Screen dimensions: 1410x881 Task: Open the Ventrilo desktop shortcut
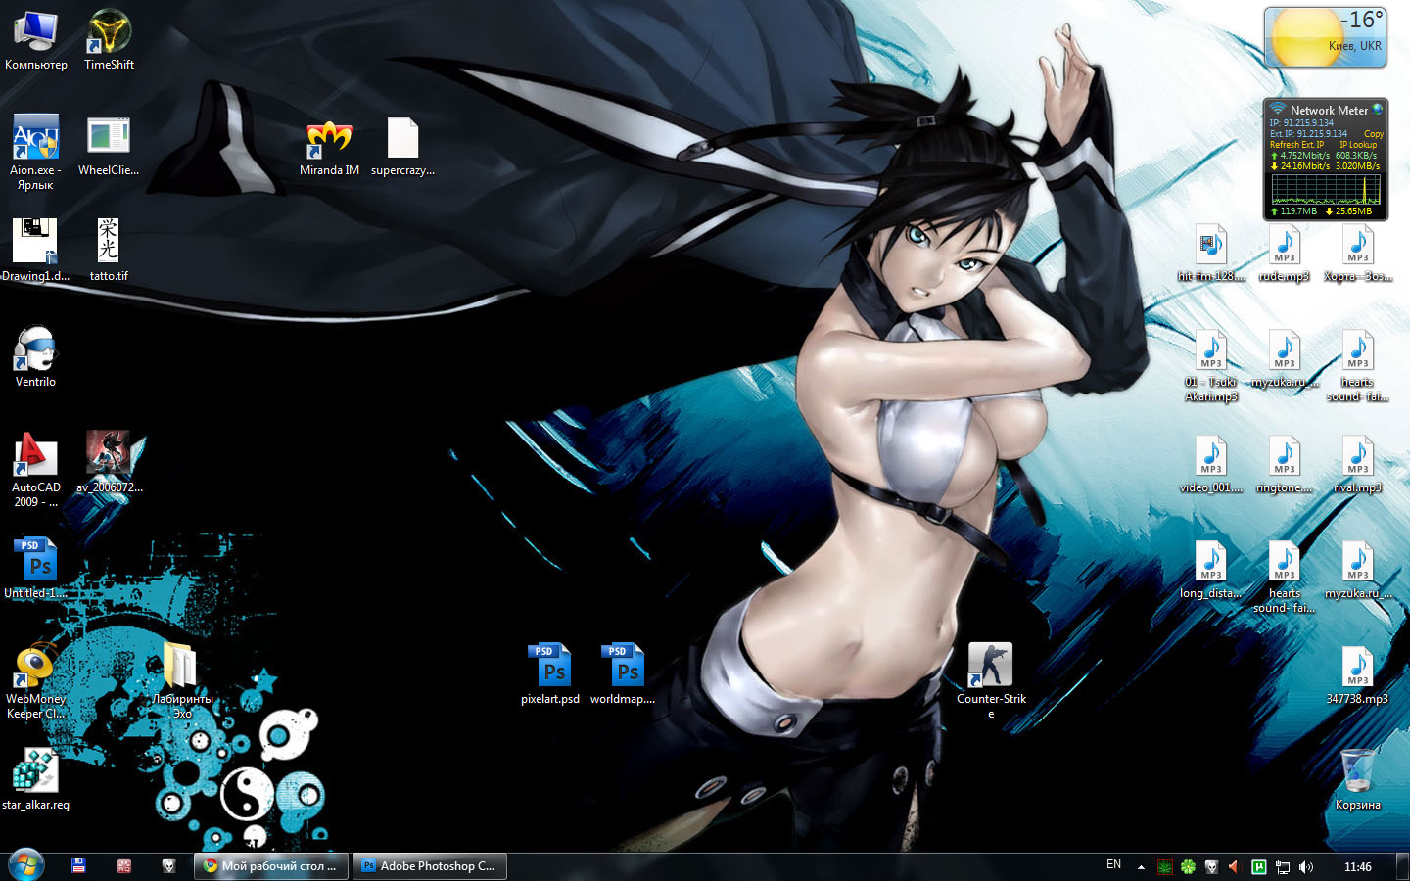click(35, 349)
